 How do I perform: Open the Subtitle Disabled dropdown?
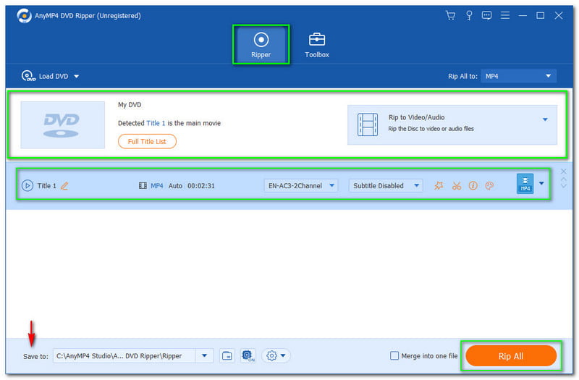click(x=386, y=185)
